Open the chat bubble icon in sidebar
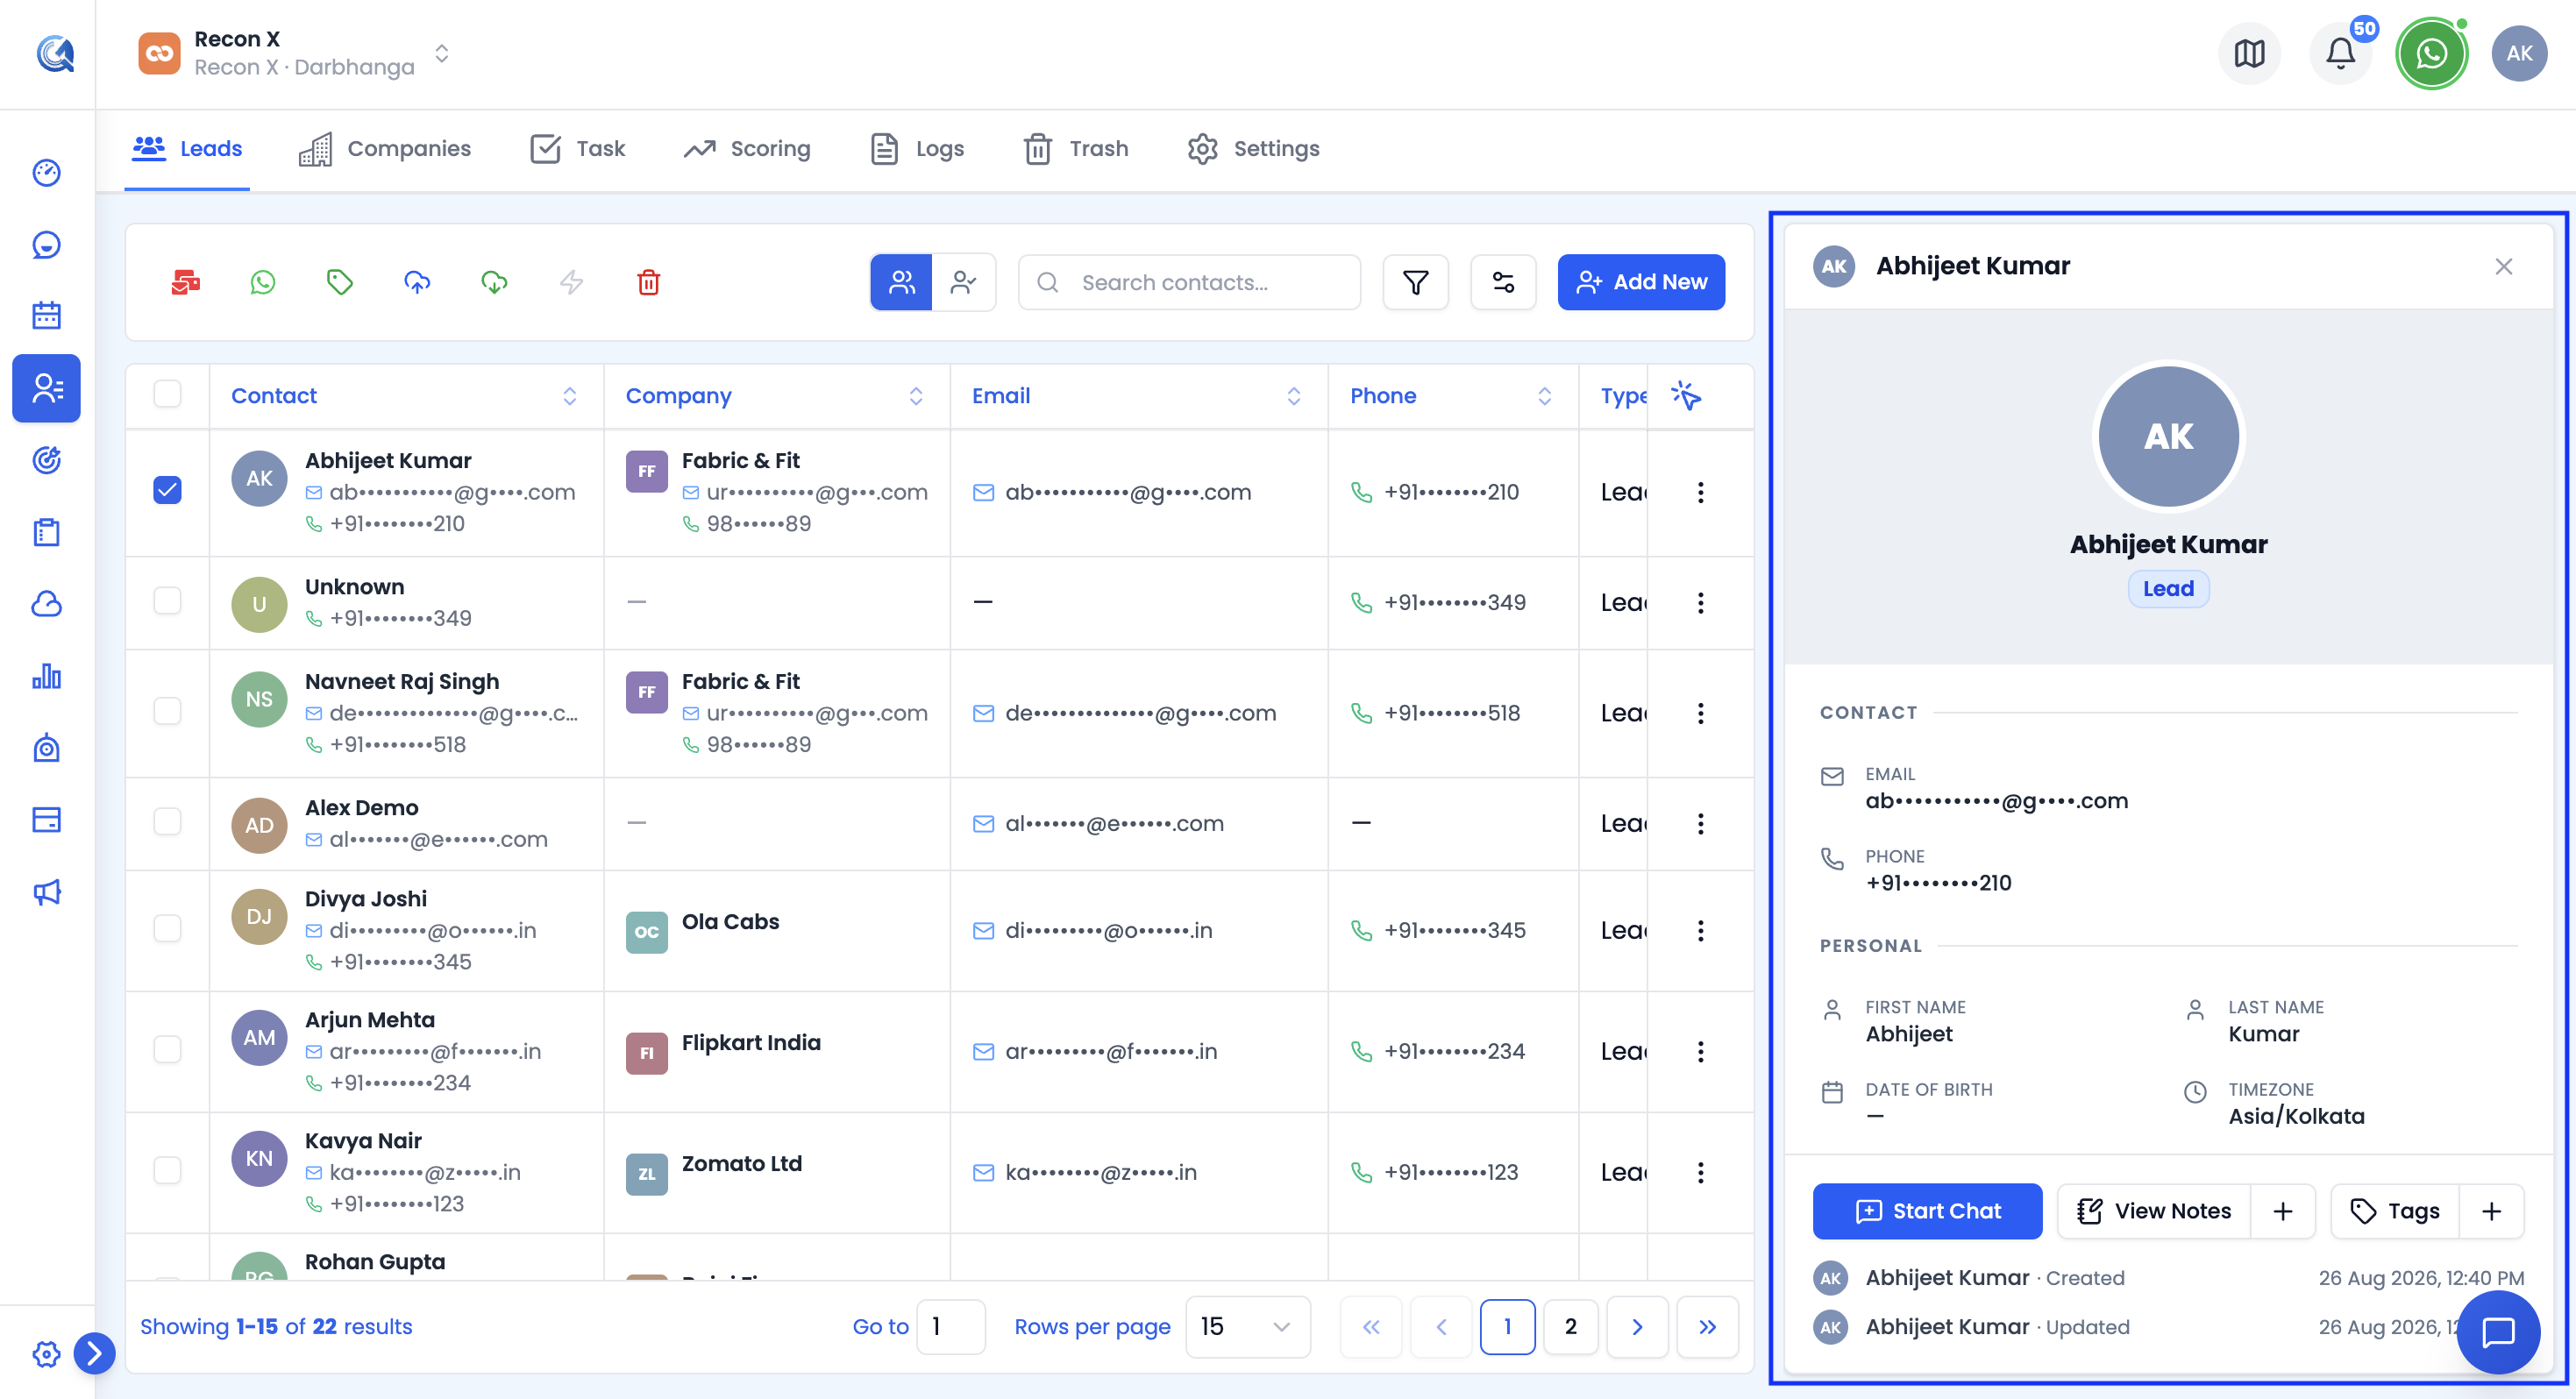Screen dimensions: 2576x1399 point(46,245)
